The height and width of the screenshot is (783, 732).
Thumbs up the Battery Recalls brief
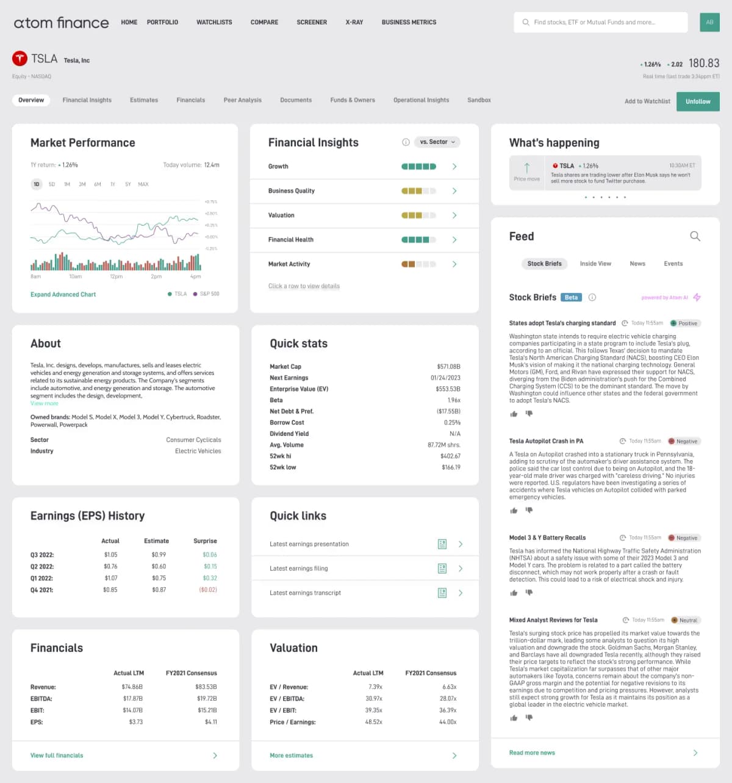click(514, 593)
